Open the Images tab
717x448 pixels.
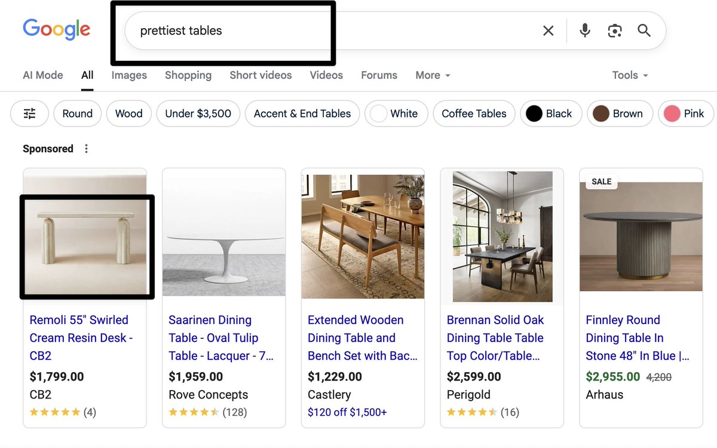point(129,75)
